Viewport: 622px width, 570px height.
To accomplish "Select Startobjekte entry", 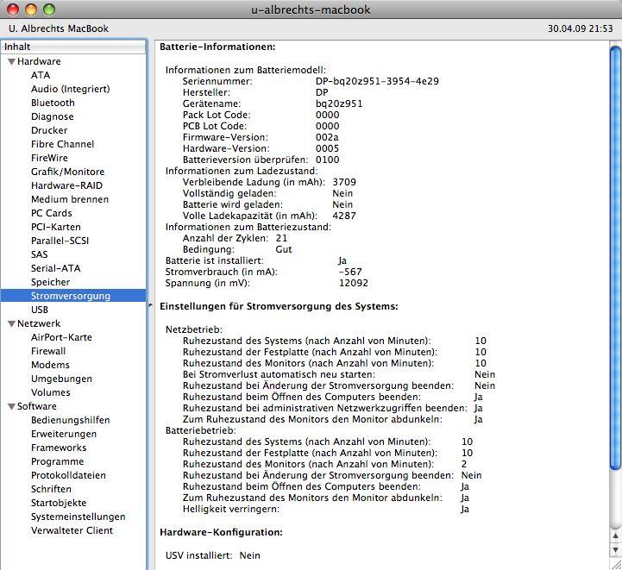I will click(59, 503).
